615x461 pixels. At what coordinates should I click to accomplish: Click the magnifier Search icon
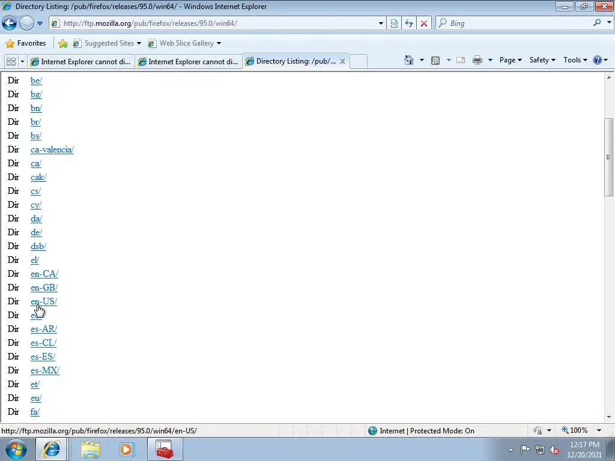(x=598, y=23)
